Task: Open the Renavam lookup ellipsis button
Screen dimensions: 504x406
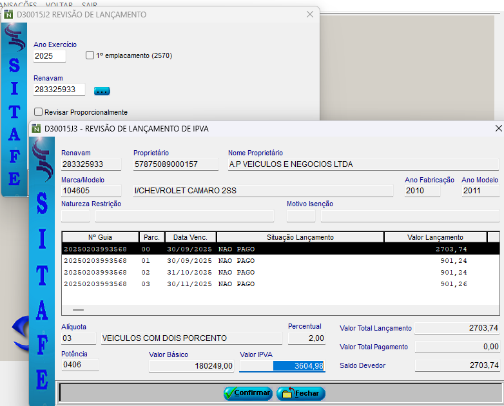Action: pos(102,90)
